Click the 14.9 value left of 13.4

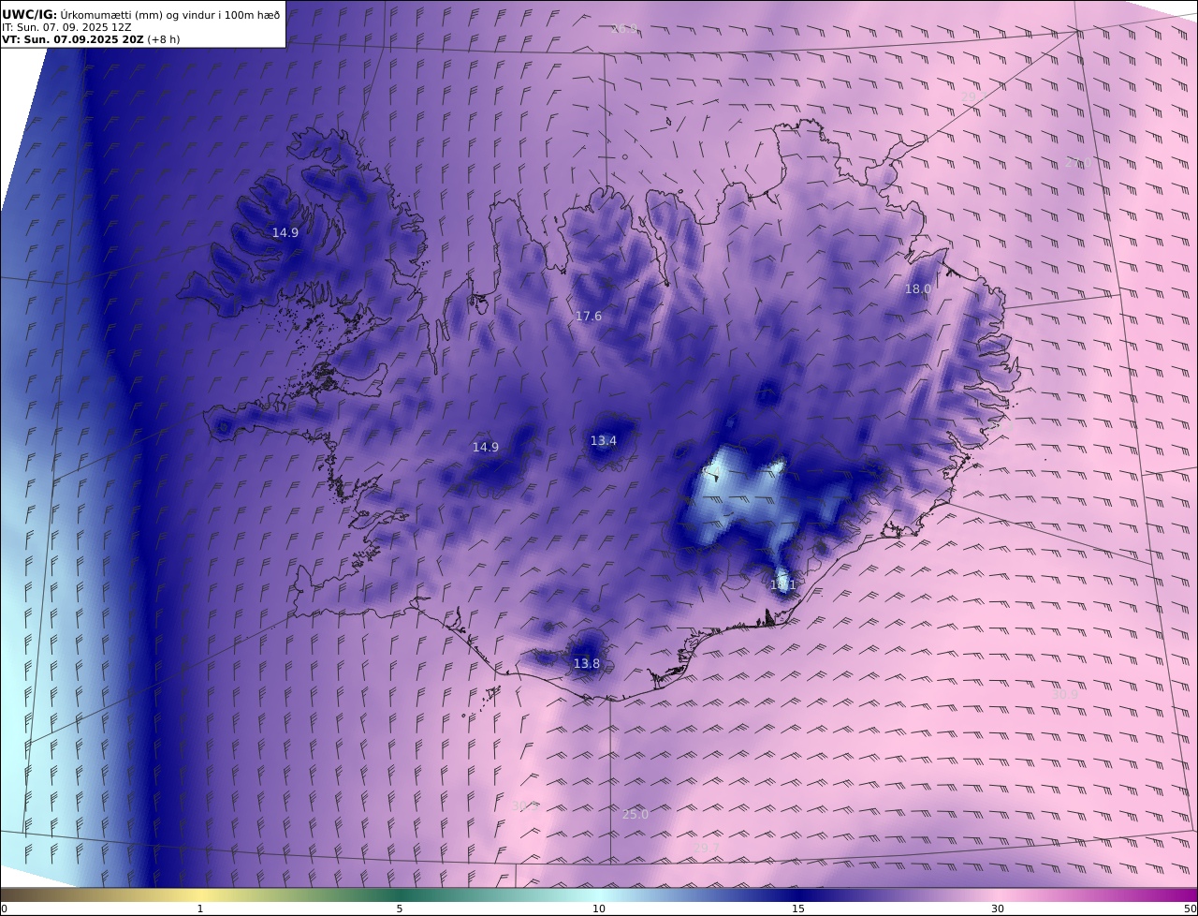pyautogui.click(x=486, y=448)
